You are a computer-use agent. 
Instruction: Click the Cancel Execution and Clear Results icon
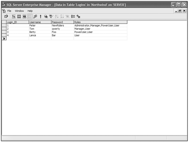click(46, 16)
